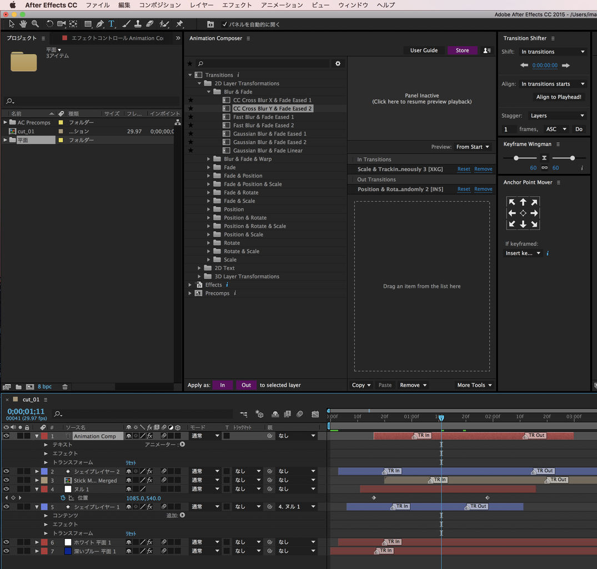Screen dimensions: 597x569
Task: Open the Shift In transitions dropdown
Action: tap(553, 52)
